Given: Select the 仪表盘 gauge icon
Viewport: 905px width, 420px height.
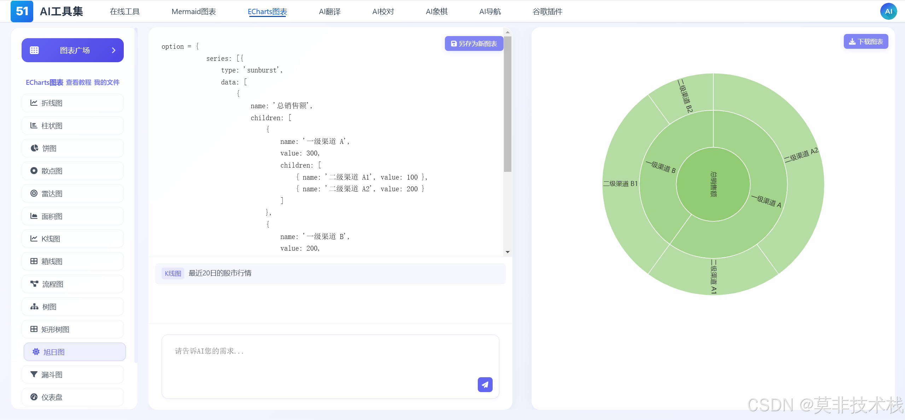Looking at the screenshot, I should click(34, 397).
